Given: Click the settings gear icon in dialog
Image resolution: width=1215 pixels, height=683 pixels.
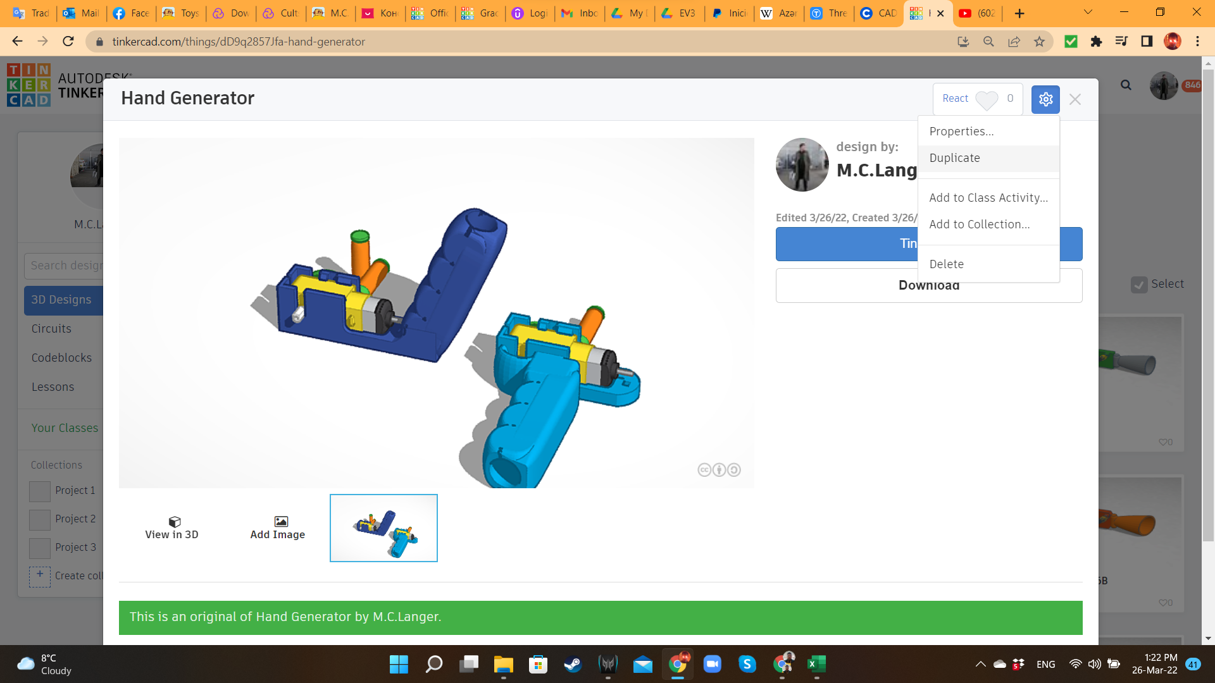Looking at the screenshot, I should tap(1045, 99).
